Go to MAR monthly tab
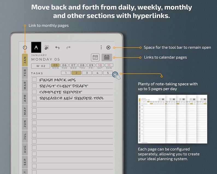Screen dimensions: 217x174 (25, 85)
